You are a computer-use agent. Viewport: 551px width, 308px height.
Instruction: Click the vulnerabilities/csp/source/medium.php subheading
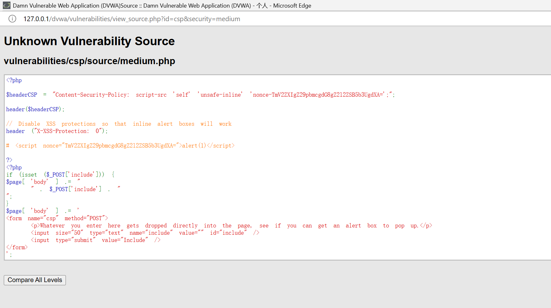coord(89,61)
